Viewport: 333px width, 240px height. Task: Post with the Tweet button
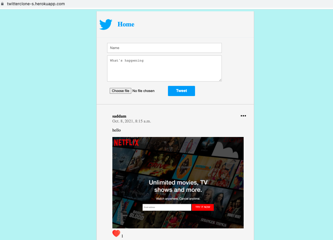point(181,91)
